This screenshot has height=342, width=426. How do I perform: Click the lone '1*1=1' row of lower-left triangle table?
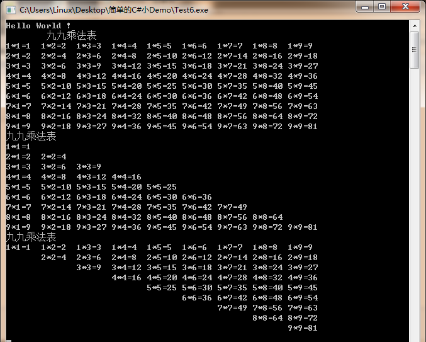pos(18,147)
